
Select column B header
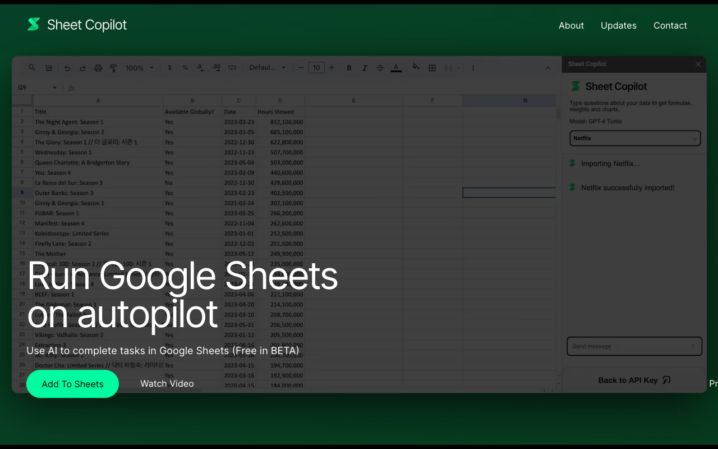[x=192, y=100]
